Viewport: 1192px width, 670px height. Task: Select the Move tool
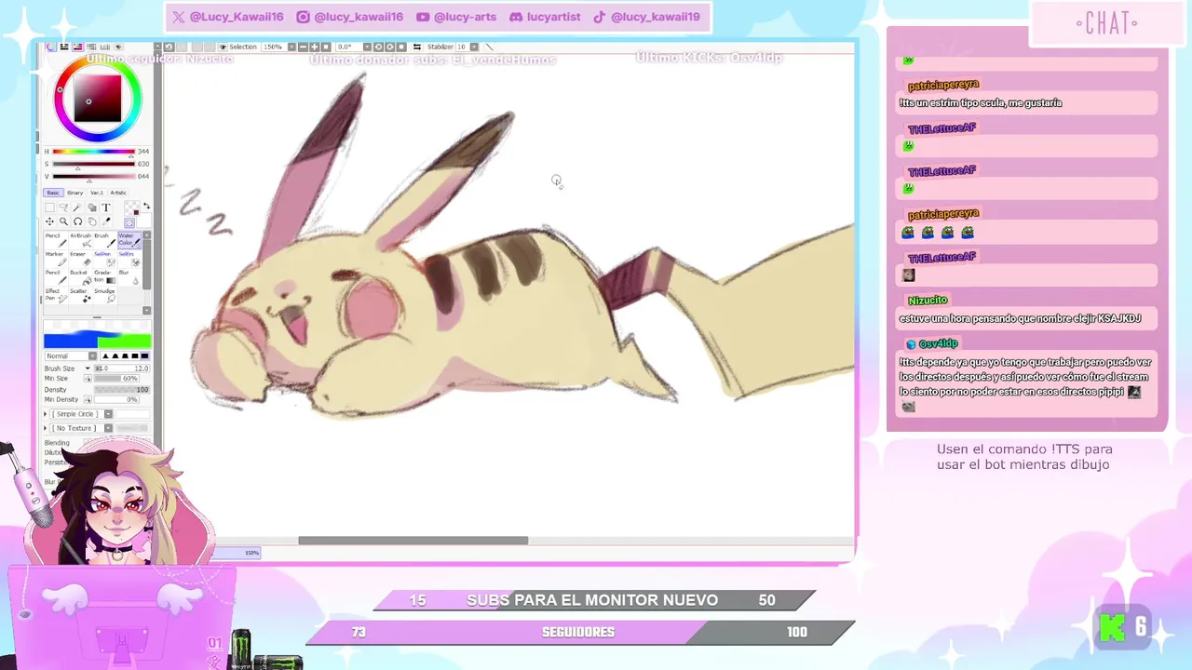click(x=49, y=221)
